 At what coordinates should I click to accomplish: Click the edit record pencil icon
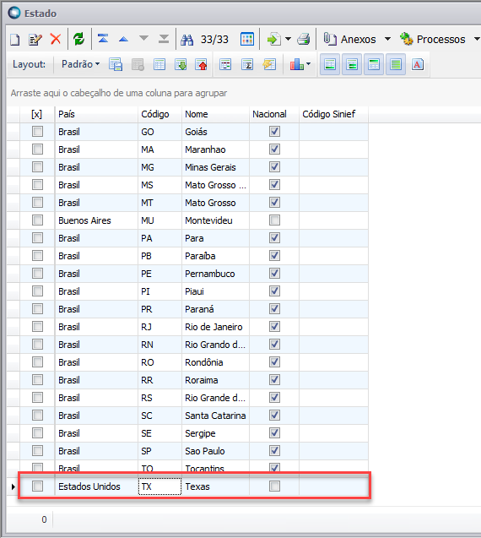click(x=35, y=40)
